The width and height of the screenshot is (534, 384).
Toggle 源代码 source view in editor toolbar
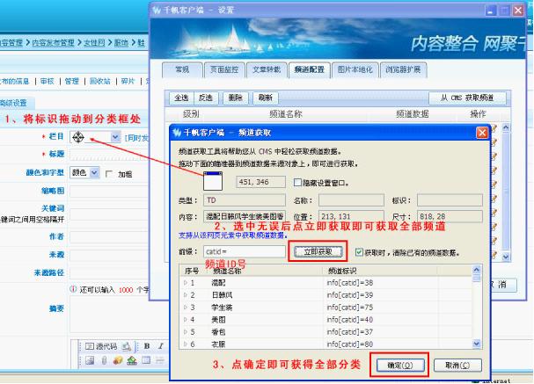(x=101, y=346)
